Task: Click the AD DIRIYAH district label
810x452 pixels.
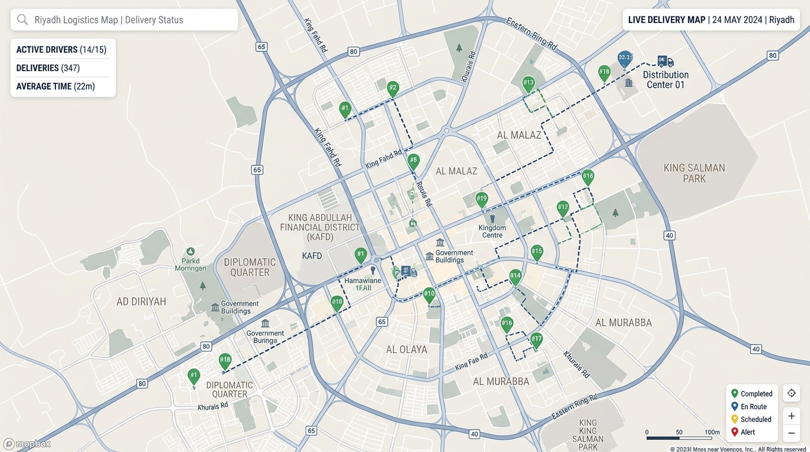Action: click(141, 301)
